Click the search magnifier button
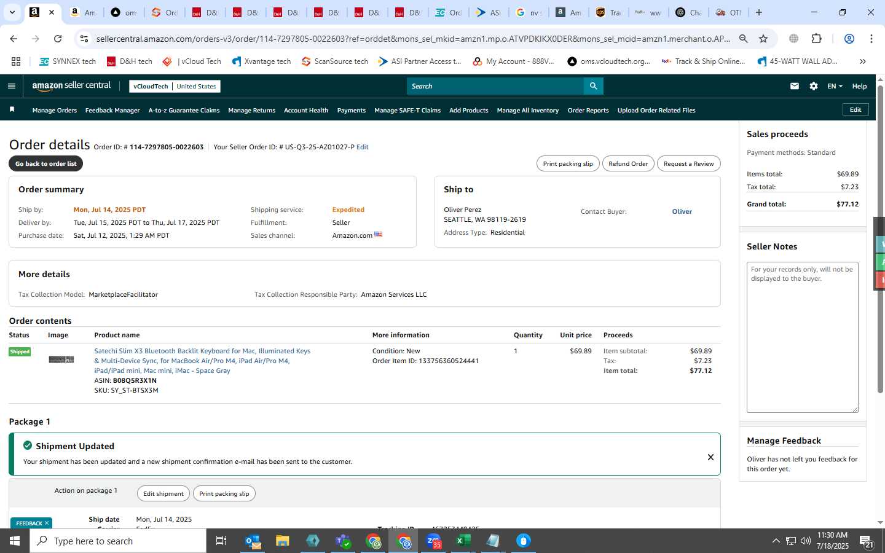Viewport: 885px width, 553px height. click(593, 86)
